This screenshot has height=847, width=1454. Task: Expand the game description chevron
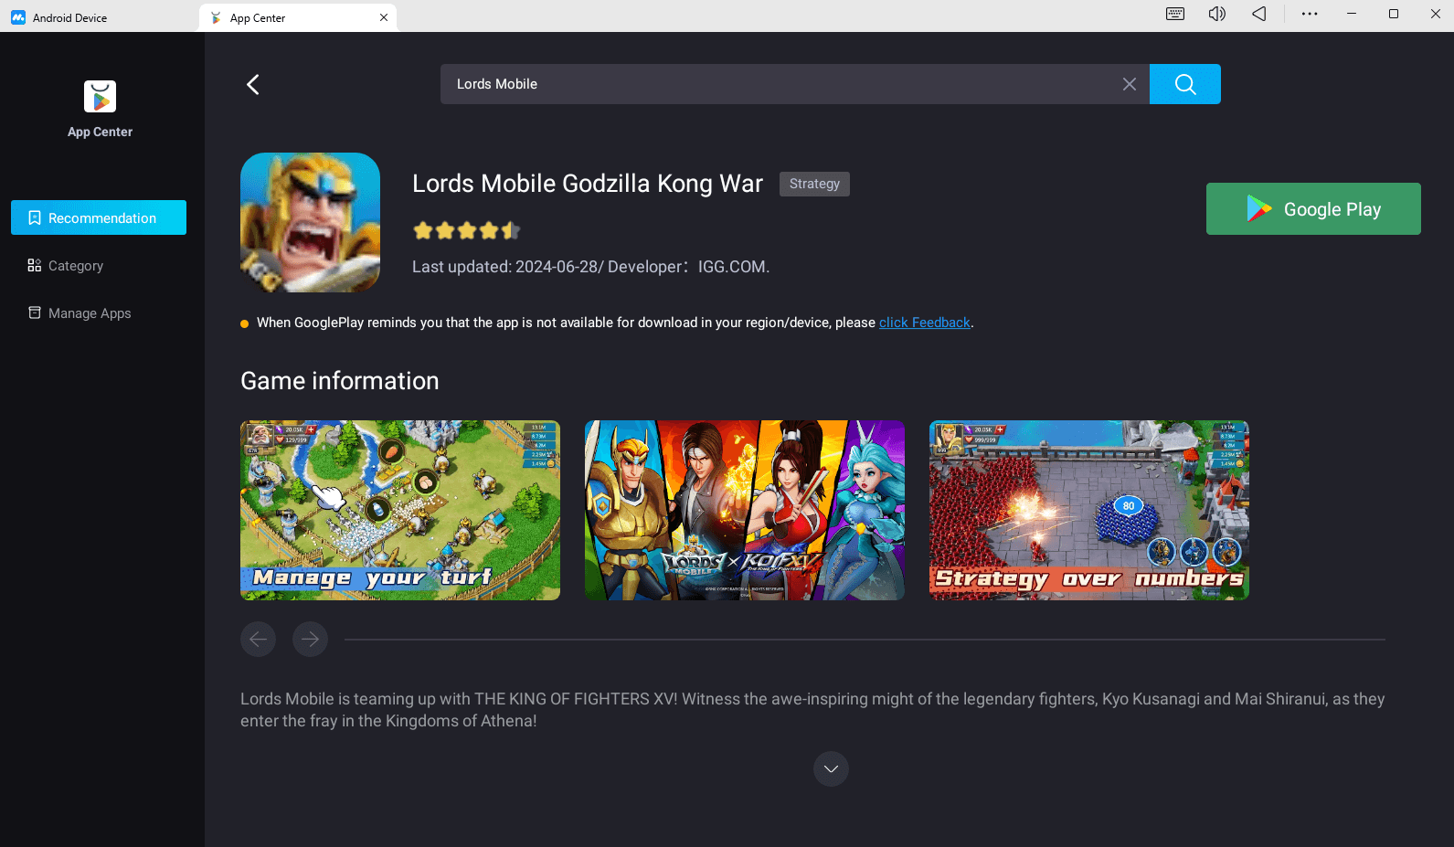(x=831, y=768)
